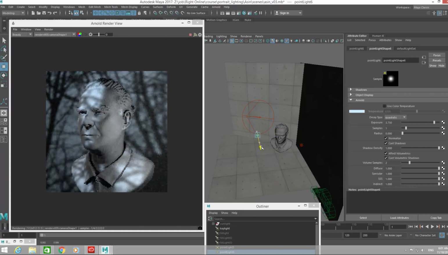Open the Arnold menu in the main menu bar

(x=216, y=7)
